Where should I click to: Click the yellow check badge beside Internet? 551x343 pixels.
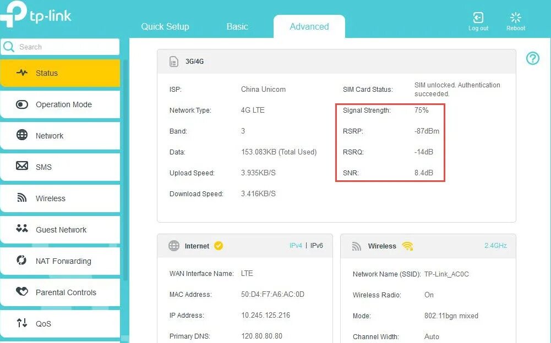(219, 246)
